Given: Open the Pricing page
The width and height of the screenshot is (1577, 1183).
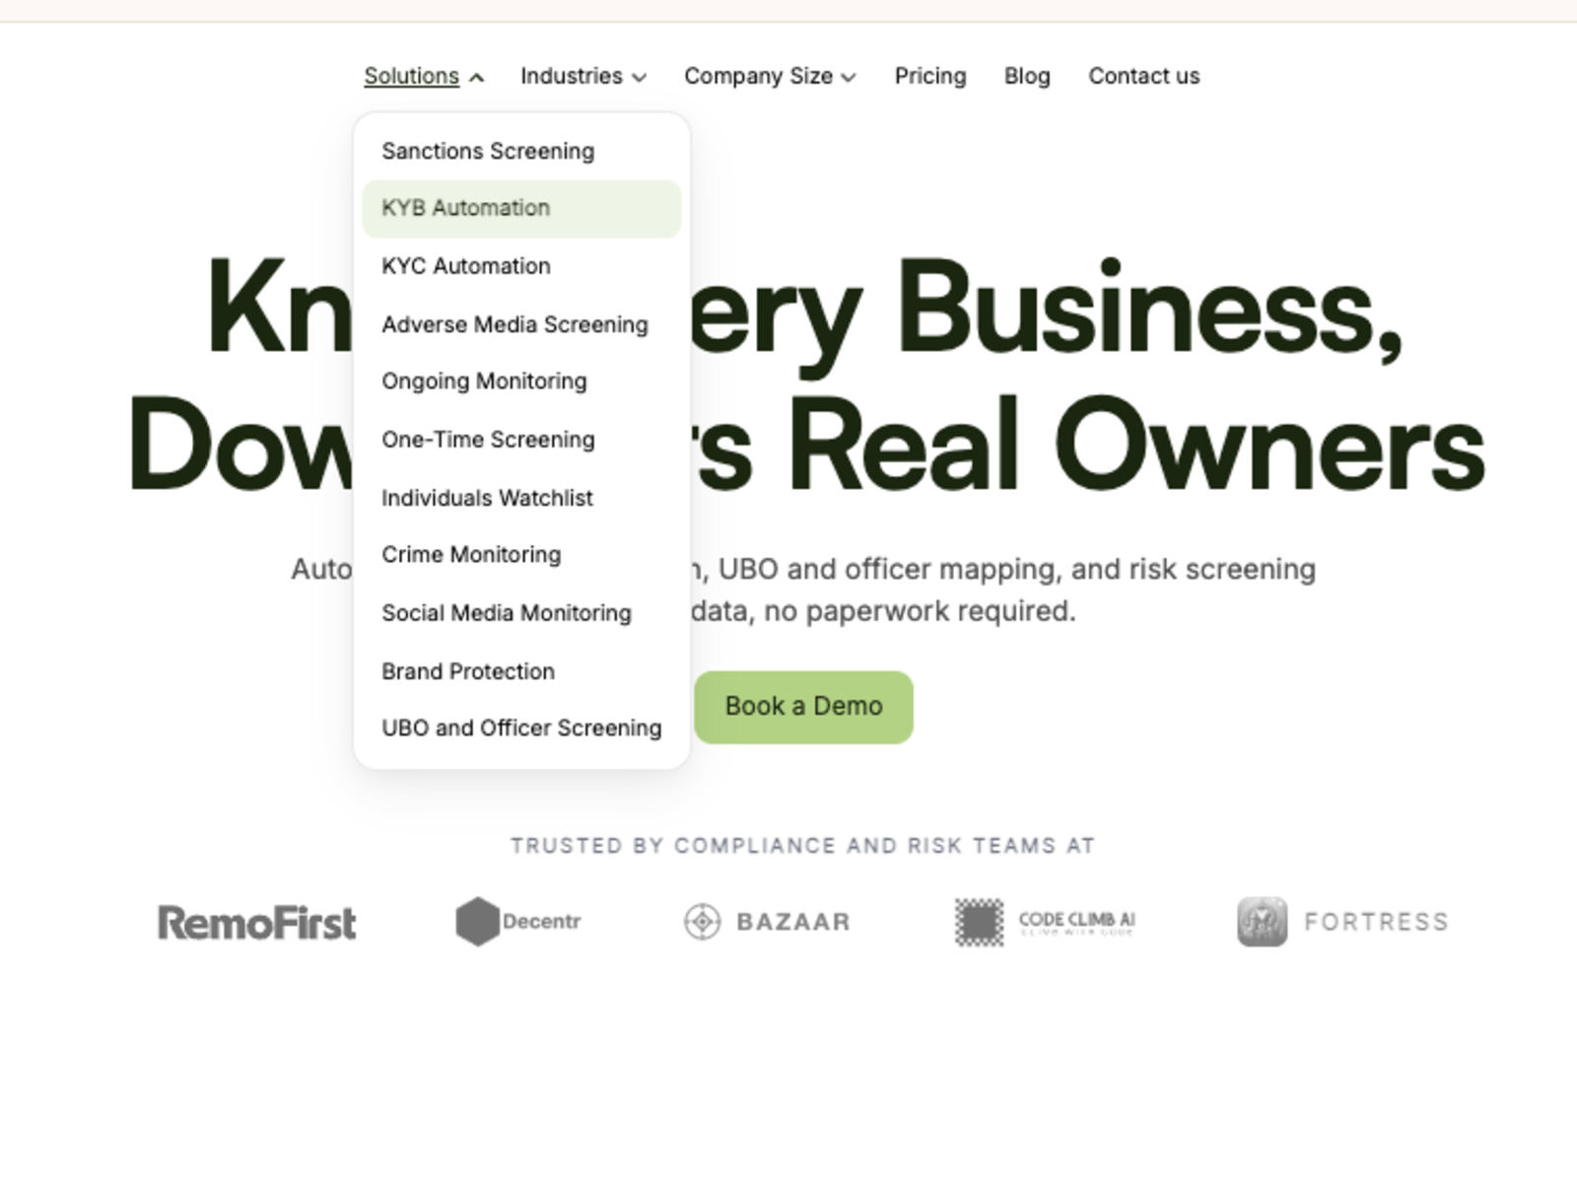Looking at the screenshot, I should point(930,76).
